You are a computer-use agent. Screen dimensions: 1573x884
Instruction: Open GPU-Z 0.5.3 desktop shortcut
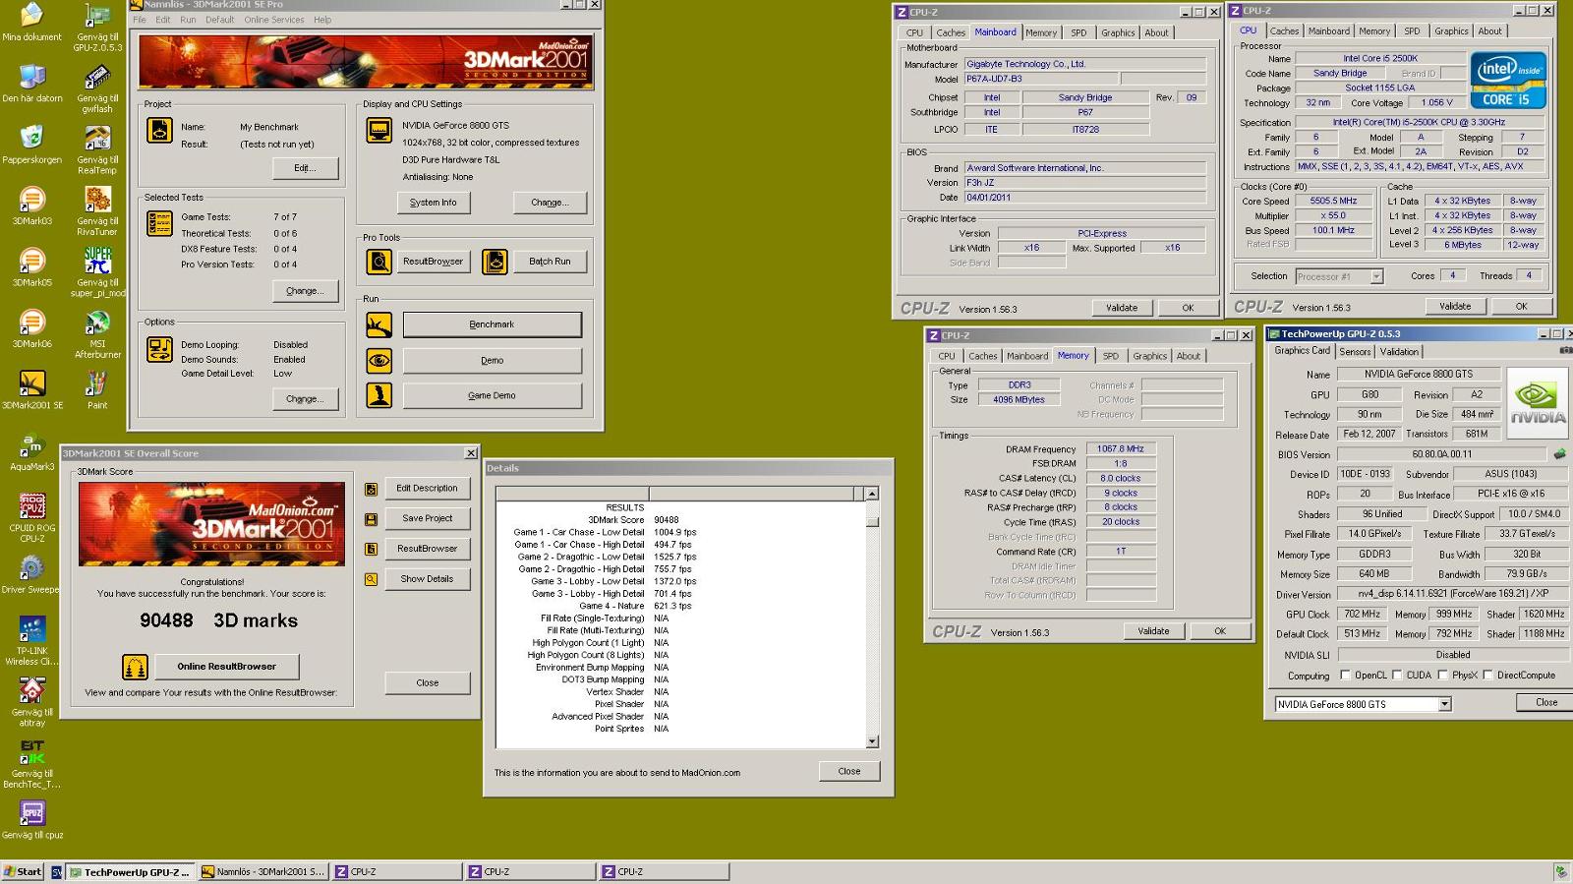pos(97,28)
